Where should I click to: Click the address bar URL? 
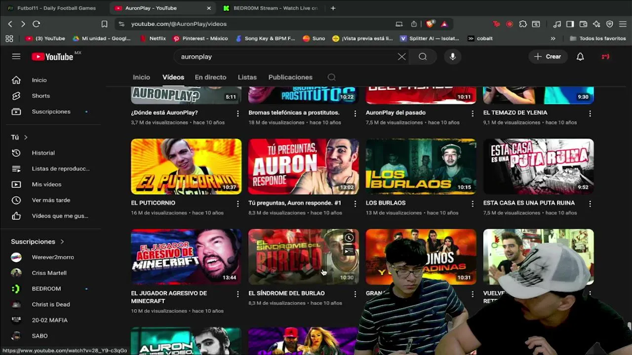[x=179, y=24]
